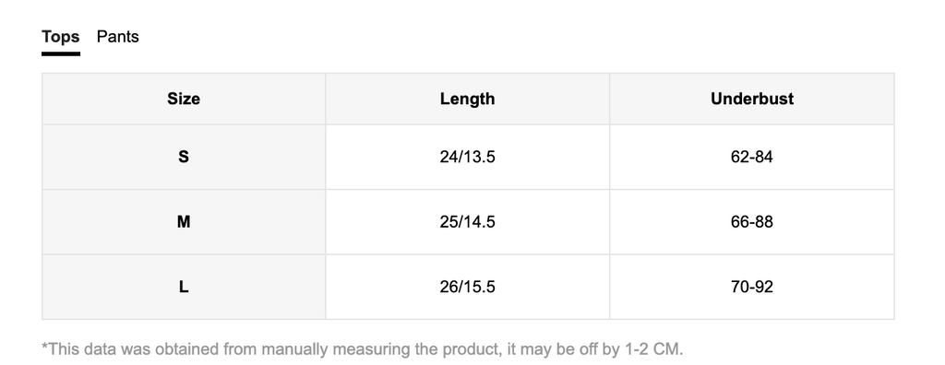Image resolution: width=945 pixels, height=365 pixels.
Task: Click the 26/15.5 length cell
Action: click(468, 287)
